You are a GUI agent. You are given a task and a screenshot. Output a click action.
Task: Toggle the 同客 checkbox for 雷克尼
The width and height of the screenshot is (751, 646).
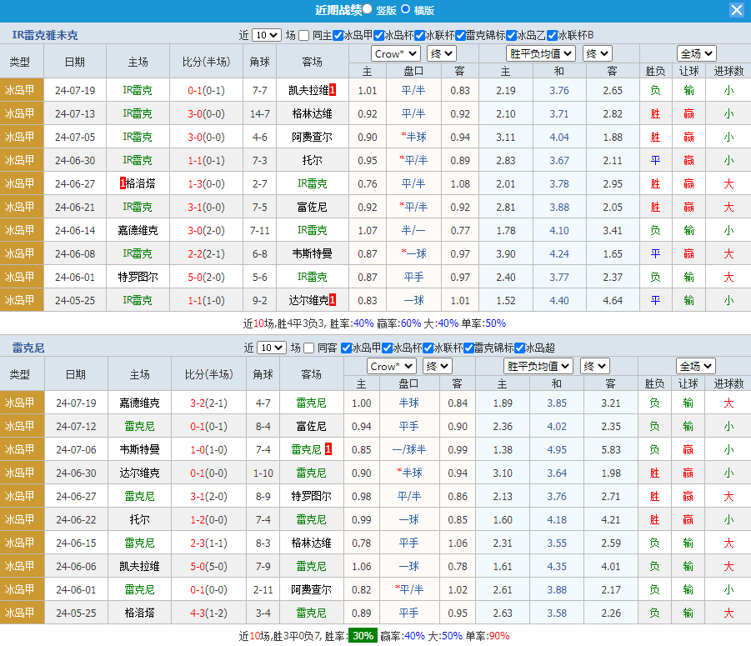[x=309, y=348]
